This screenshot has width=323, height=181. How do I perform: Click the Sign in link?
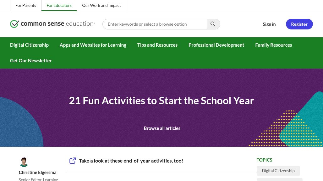[269, 24]
